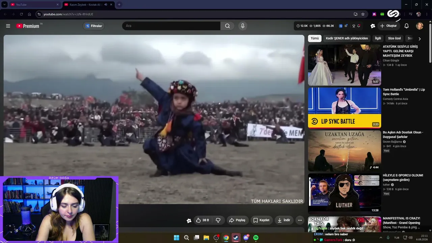Click the address bar URL
This screenshot has height=243, width=432.
click(x=68, y=14)
